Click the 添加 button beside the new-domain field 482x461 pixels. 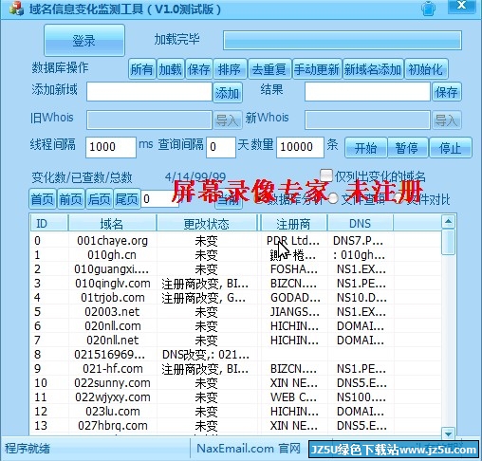tap(228, 92)
